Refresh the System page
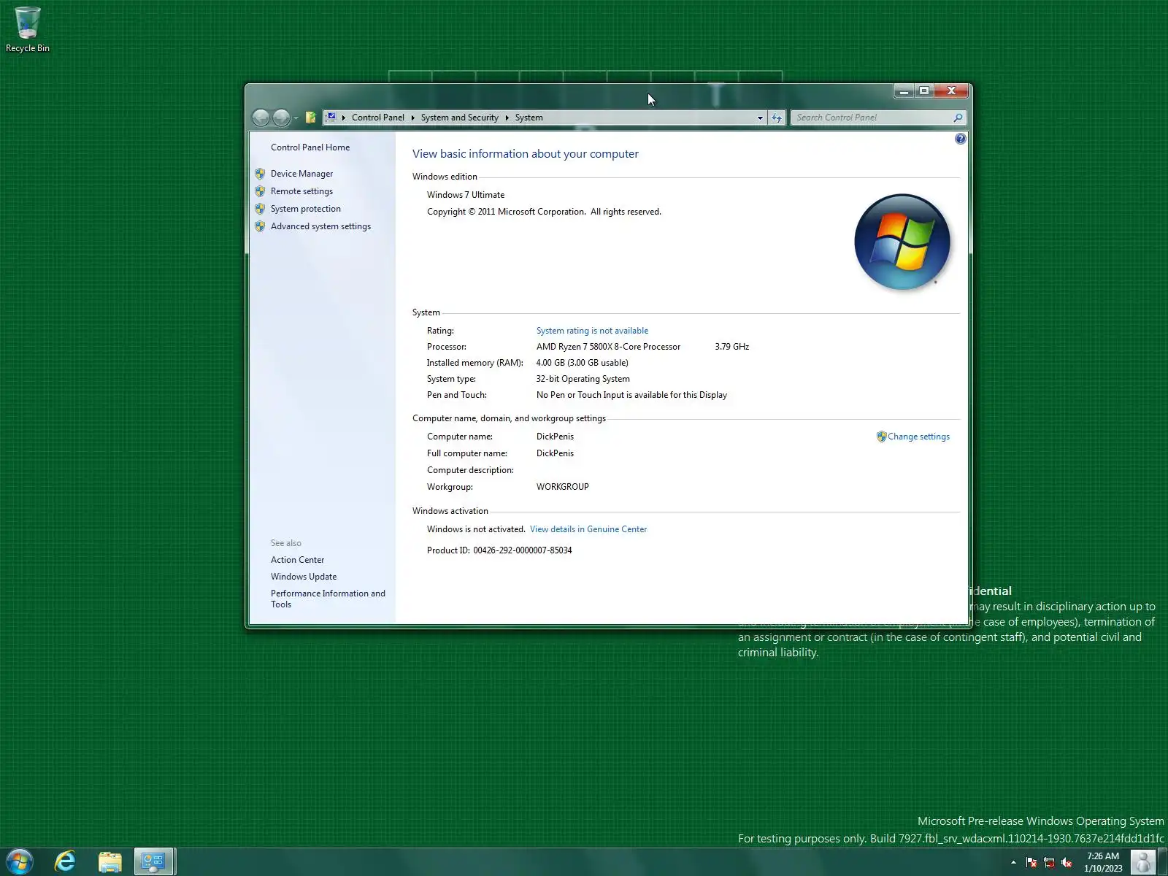This screenshot has height=876, width=1168. (777, 118)
